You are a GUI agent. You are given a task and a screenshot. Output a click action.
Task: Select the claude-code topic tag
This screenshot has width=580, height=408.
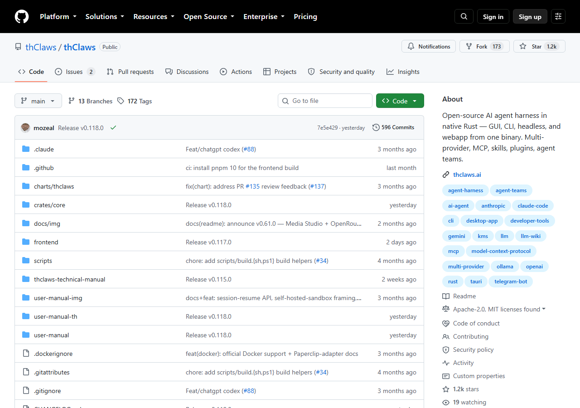(533, 206)
